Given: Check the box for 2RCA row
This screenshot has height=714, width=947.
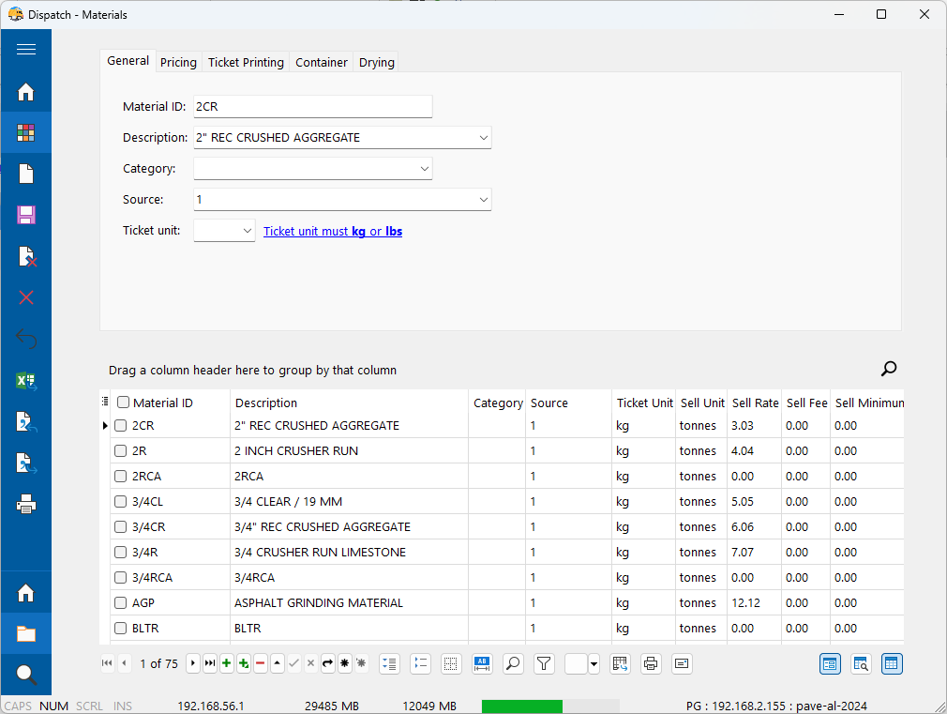Looking at the screenshot, I should pyautogui.click(x=120, y=477).
